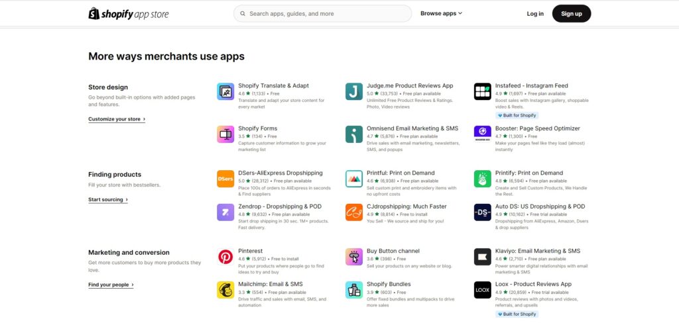
Task: Open Shopify Forms title link
Action: [x=258, y=128]
